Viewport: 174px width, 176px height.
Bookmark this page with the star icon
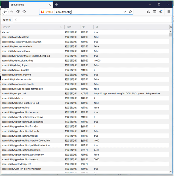[x=130, y=12]
